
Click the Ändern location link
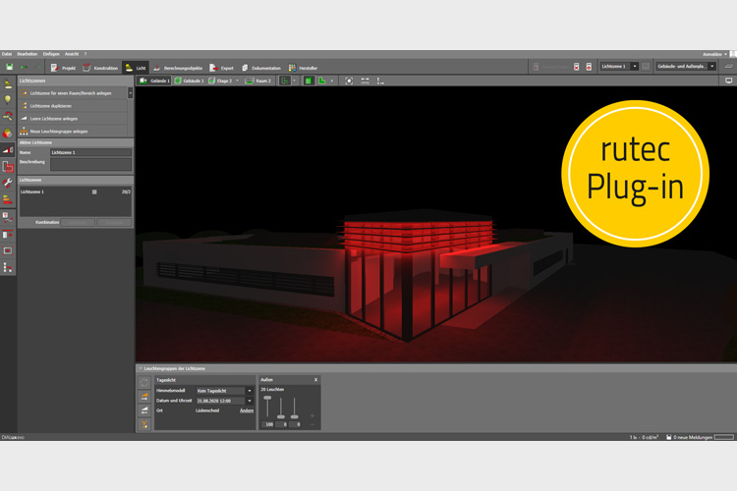tap(247, 410)
